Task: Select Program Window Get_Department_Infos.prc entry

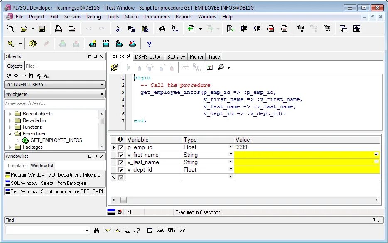Action: [x=55, y=175]
